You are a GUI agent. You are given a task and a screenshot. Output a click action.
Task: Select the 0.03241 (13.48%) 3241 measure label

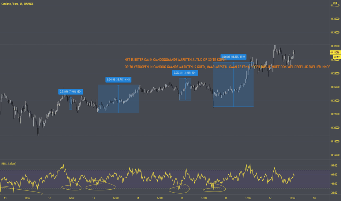(185, 73)
